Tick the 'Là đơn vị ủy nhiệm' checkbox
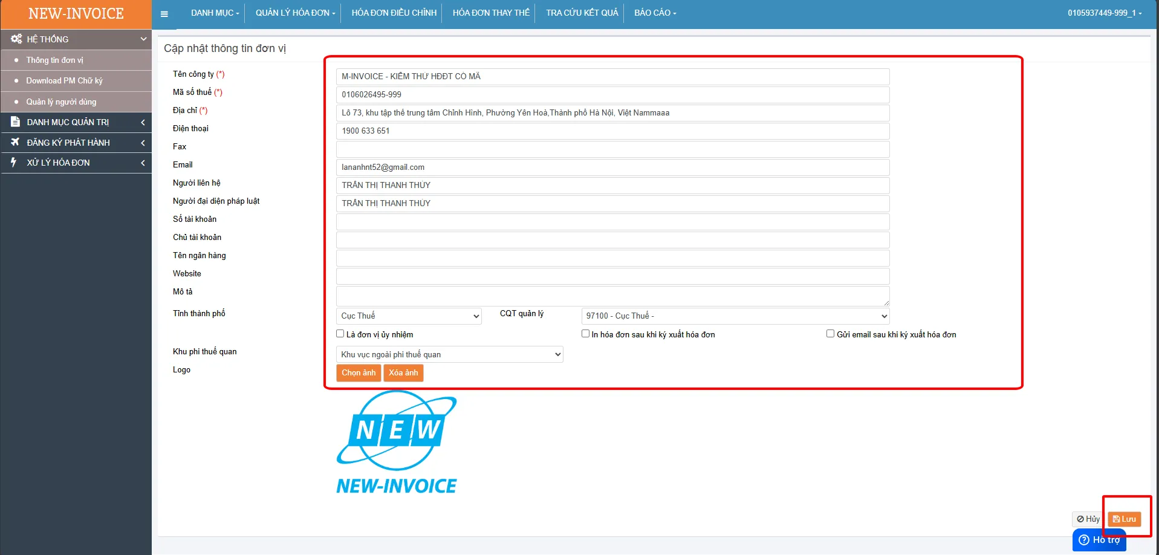Image resolution: width=1159 pixels, height=555 pixels. coord(340,334)
